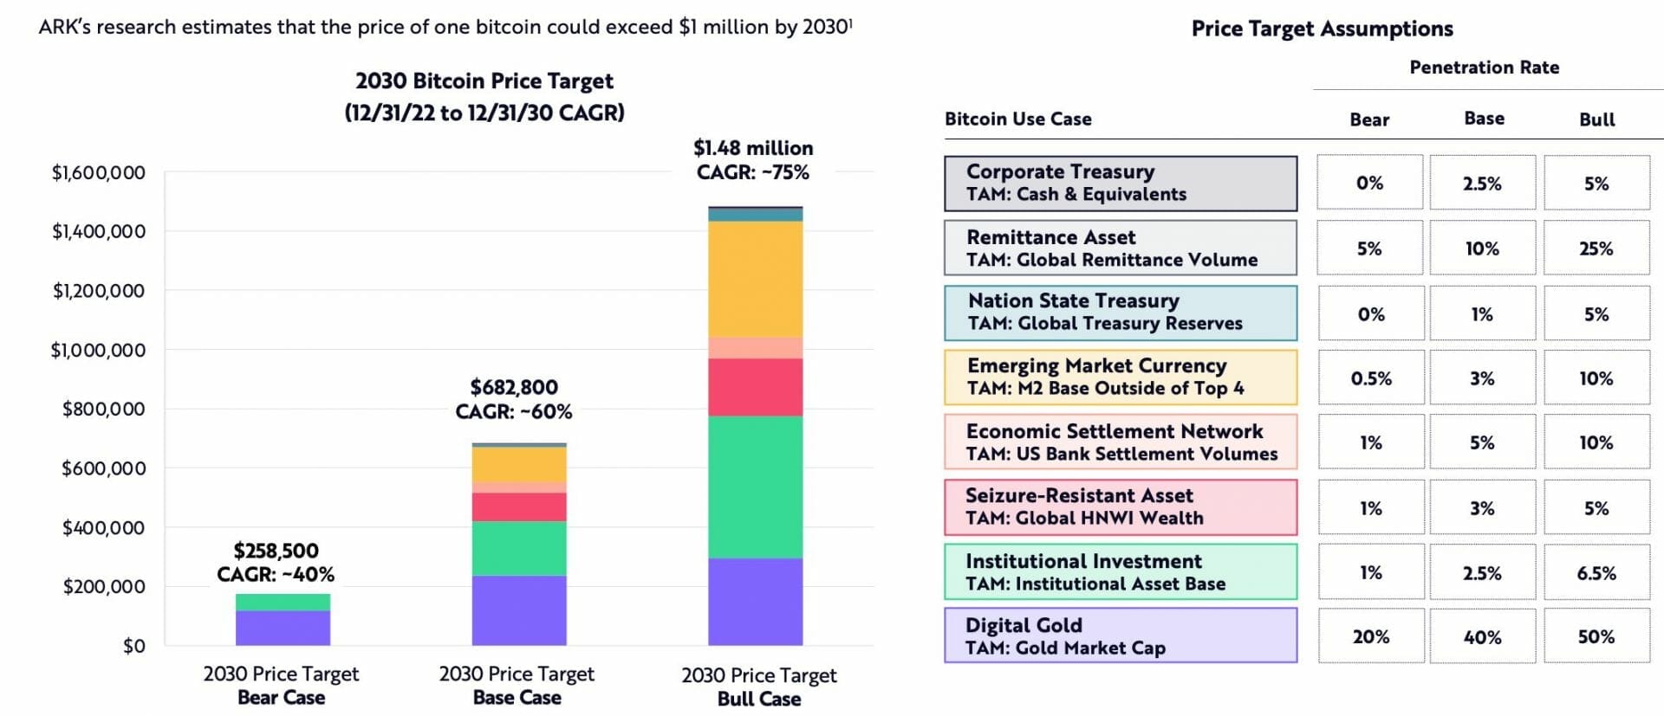
Task: Click the purple segment of the Bull Case bar
Action: tap(755, 602)
